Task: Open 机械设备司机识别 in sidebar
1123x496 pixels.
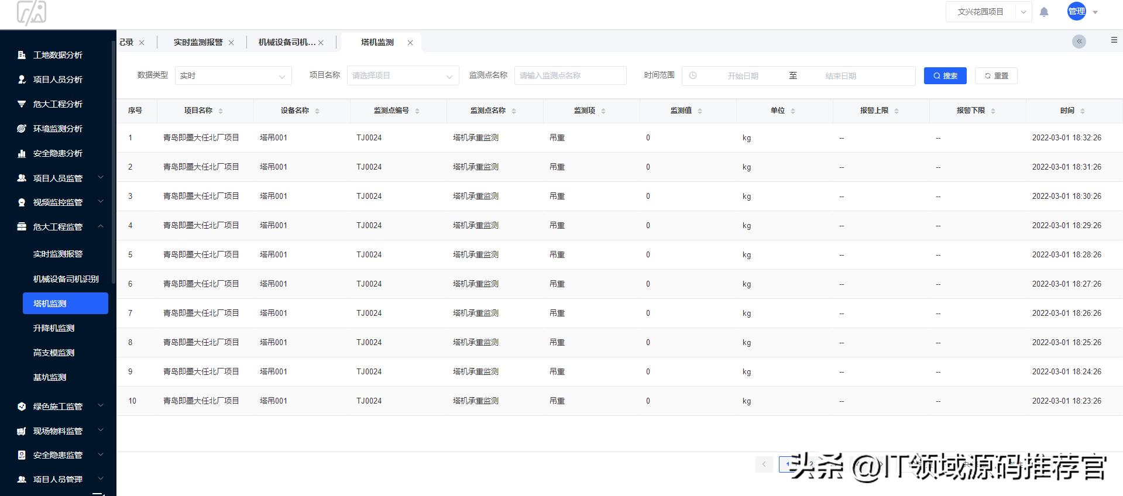Action: [66, 279]
